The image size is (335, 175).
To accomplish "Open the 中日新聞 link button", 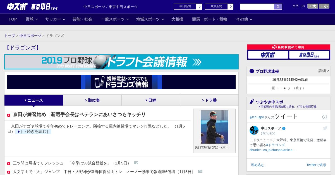I will pyautogui.click(x=185, y=7).
